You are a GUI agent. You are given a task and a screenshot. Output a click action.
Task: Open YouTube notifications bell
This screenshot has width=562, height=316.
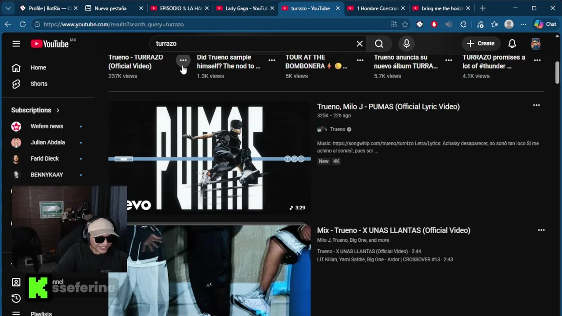point(512,43)
